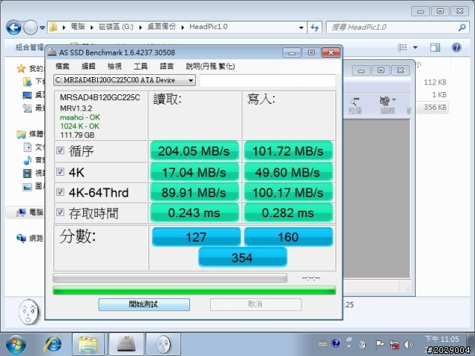Click the 磁碟區 (G:) breadcrumb
The image size is (475, 356).
click(x=116, y=27)
